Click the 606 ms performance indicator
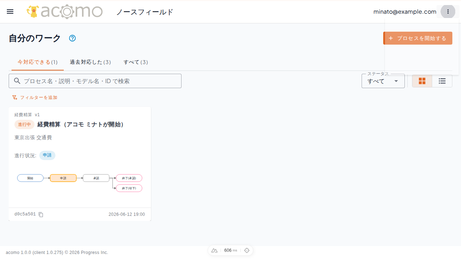 point(230,250)
